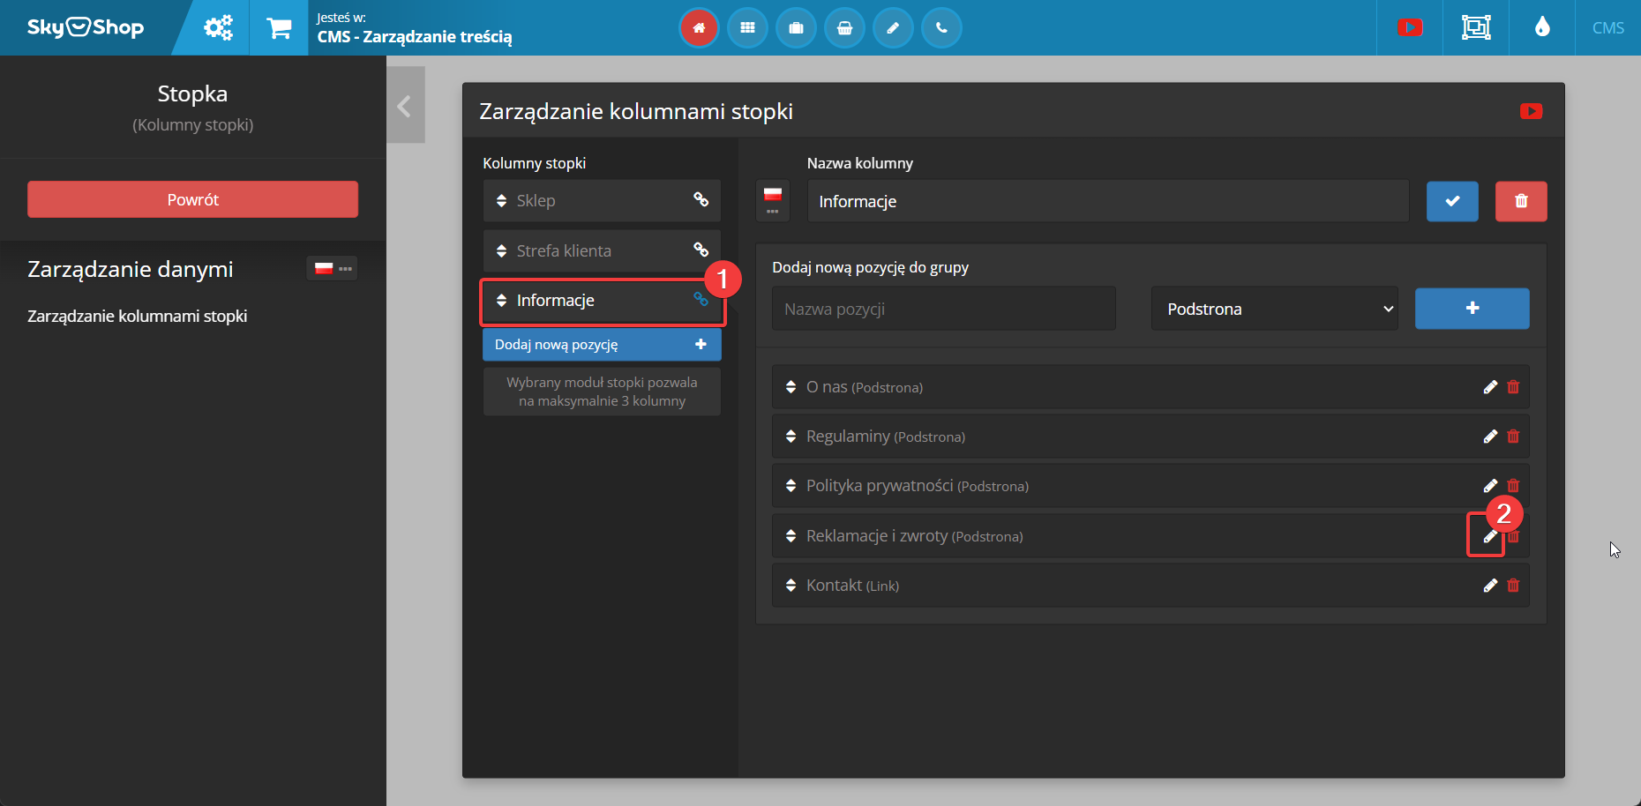1641x806 pixels.
Task: Click the Powrót button
Action: [x=192, y=199]
